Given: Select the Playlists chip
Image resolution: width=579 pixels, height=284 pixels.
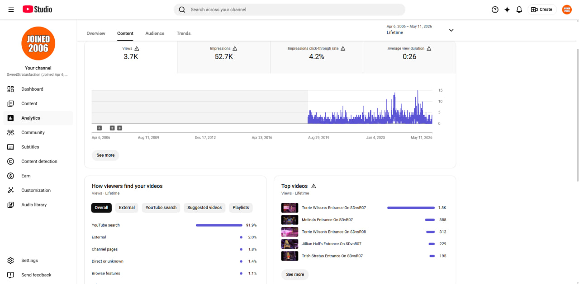Looking at the screenshot, I should (241, 208).
